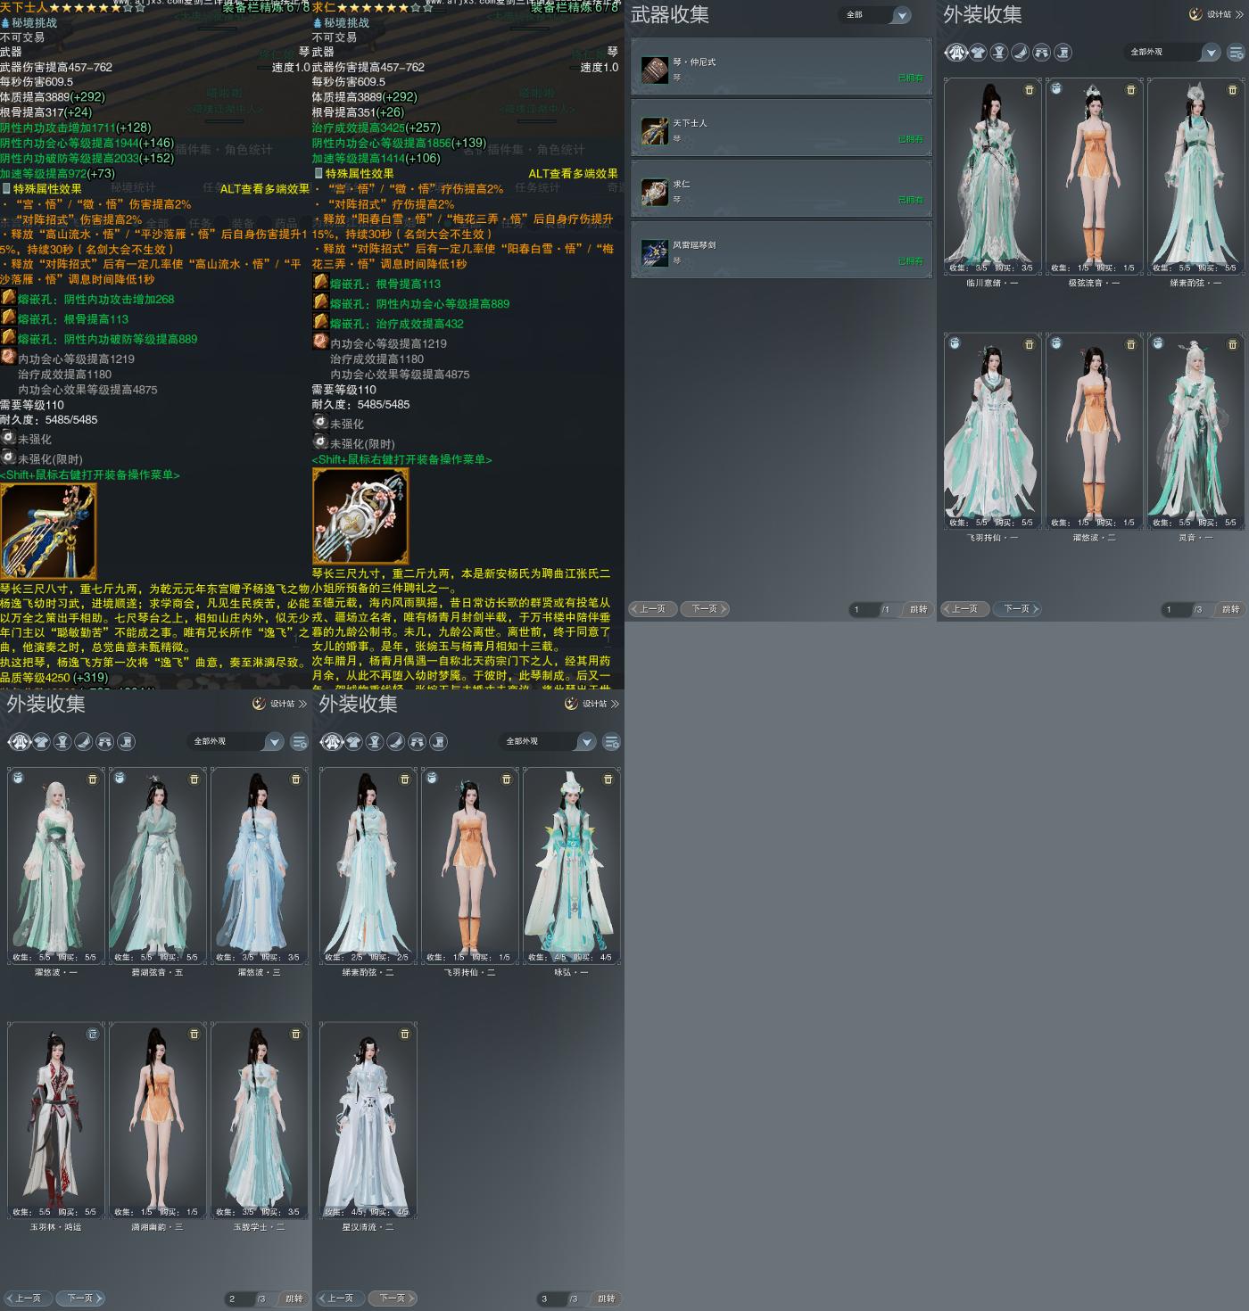
Task: Select the 绨素韵弦·一 outfit thumbnail
Action: (1195, 176)
